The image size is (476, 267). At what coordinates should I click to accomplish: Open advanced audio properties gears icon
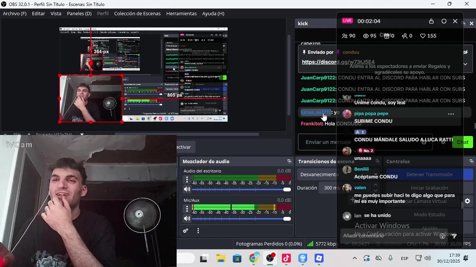pyautogui.click(x=186, y=231)
